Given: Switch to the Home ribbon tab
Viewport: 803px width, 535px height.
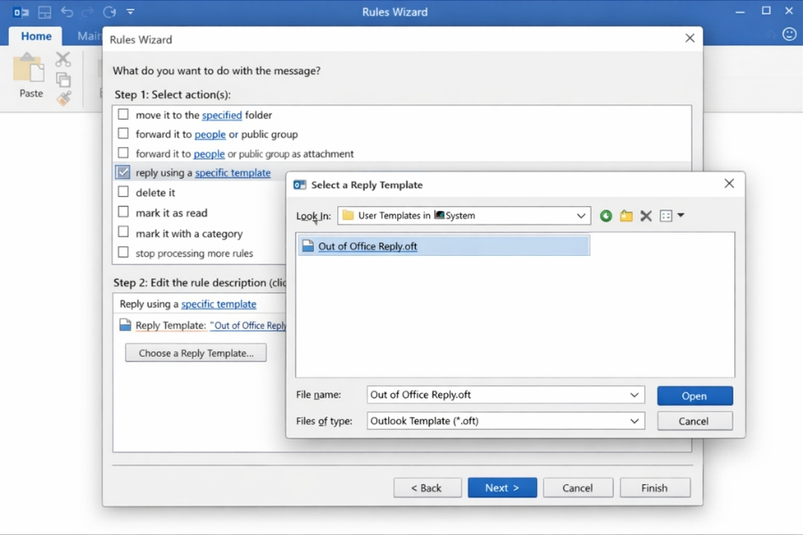Looking at the screenshot, I should click(x=37, y=37).
